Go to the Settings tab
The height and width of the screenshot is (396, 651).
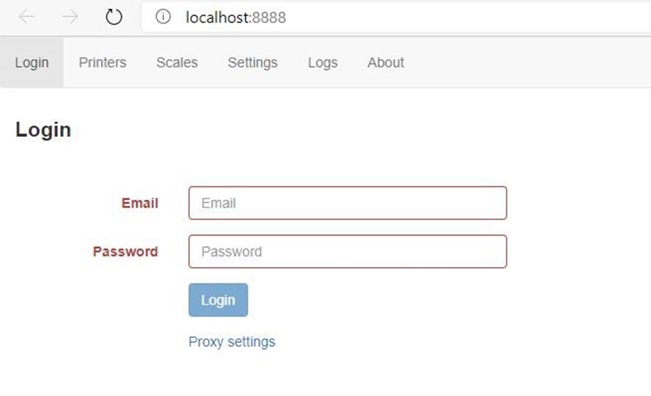252,63
